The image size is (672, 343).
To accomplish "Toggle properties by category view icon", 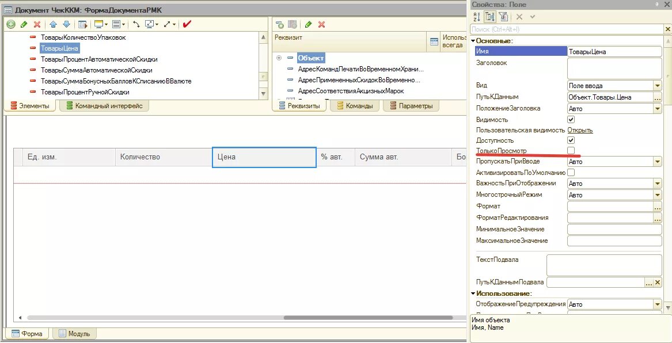I will 490,17.
